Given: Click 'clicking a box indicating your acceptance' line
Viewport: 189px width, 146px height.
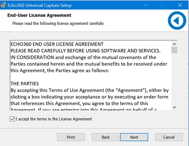Looking at the screenshot, I should point(89,97).
